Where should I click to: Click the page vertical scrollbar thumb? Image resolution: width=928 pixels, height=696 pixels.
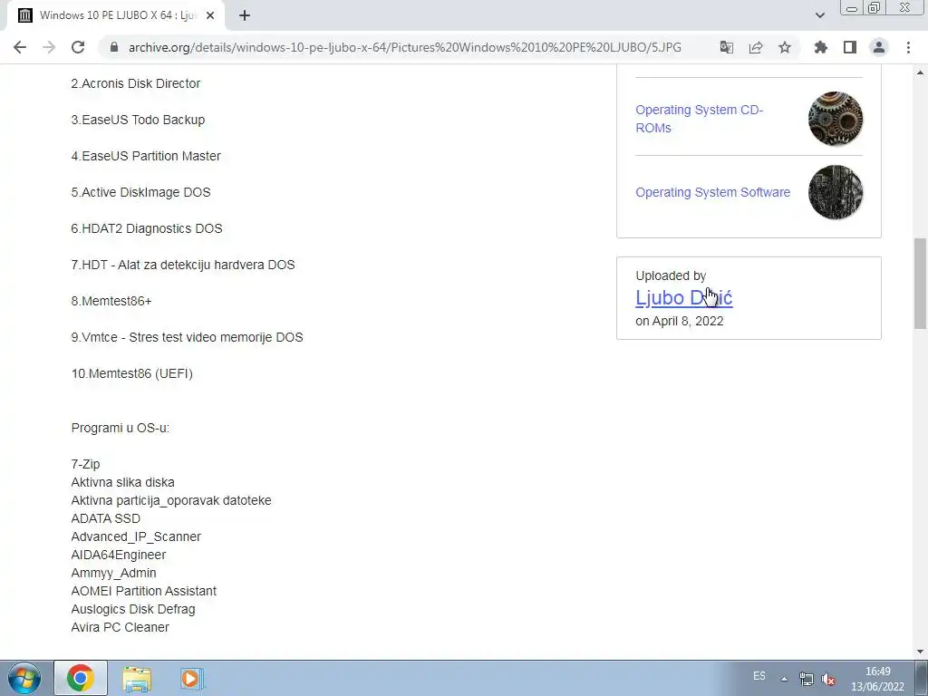coord(920,283)
